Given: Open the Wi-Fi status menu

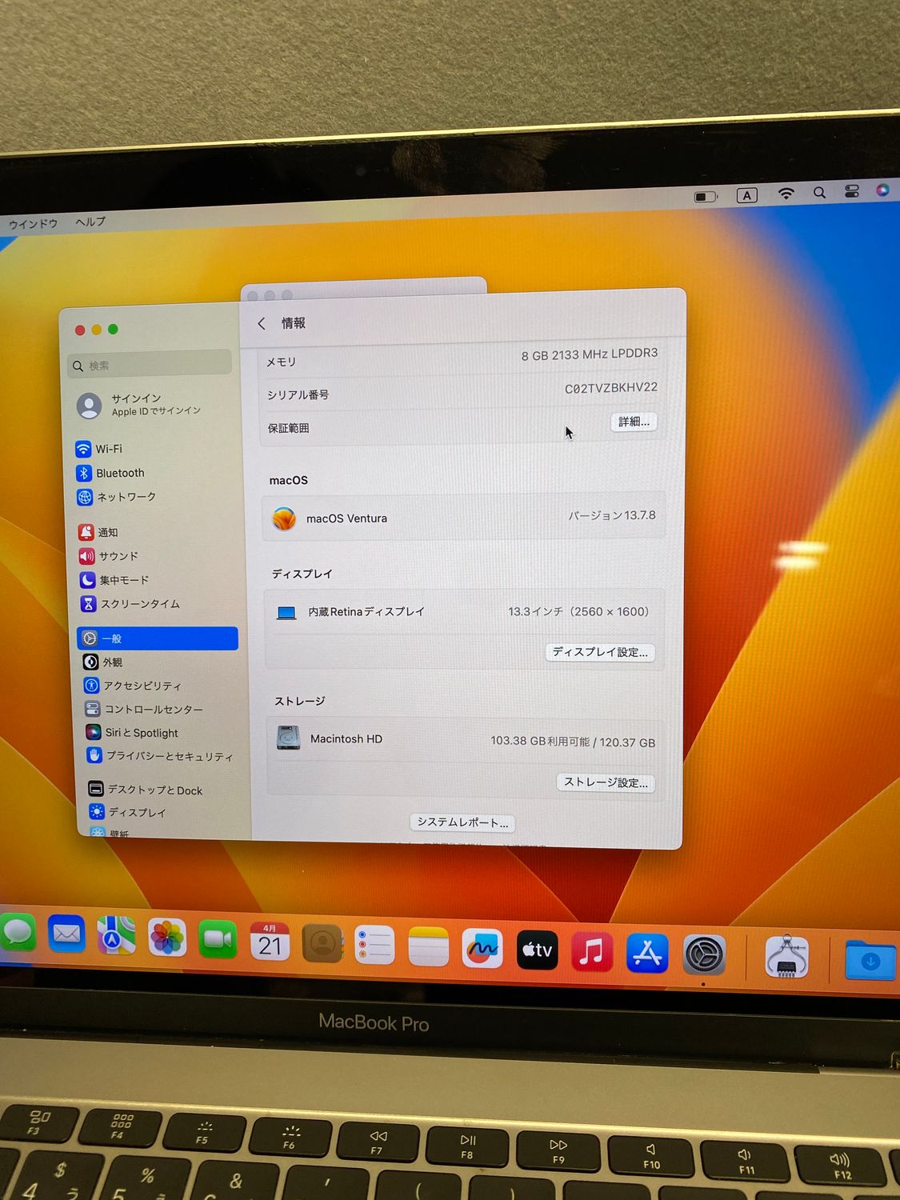Looking at the screenshot, I should pos(786,194).
